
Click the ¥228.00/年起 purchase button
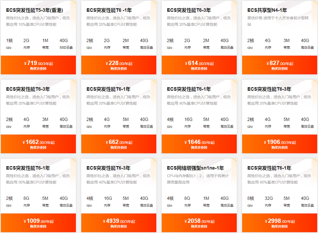pos(119,65)
